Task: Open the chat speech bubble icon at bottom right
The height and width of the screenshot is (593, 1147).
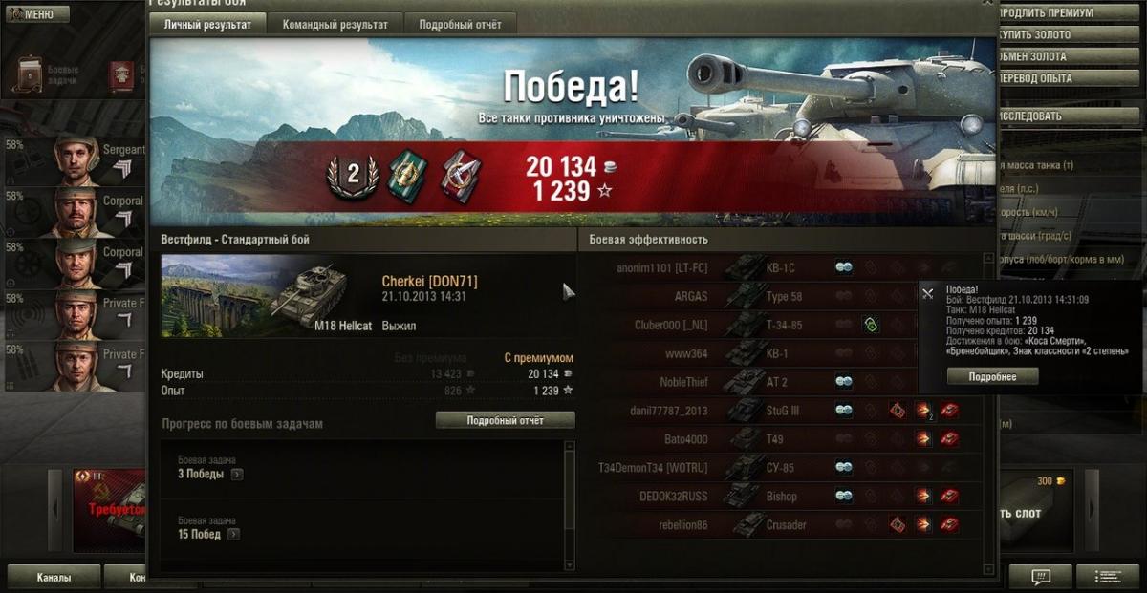Action: pyautogui.click(x=1041, y=577)
